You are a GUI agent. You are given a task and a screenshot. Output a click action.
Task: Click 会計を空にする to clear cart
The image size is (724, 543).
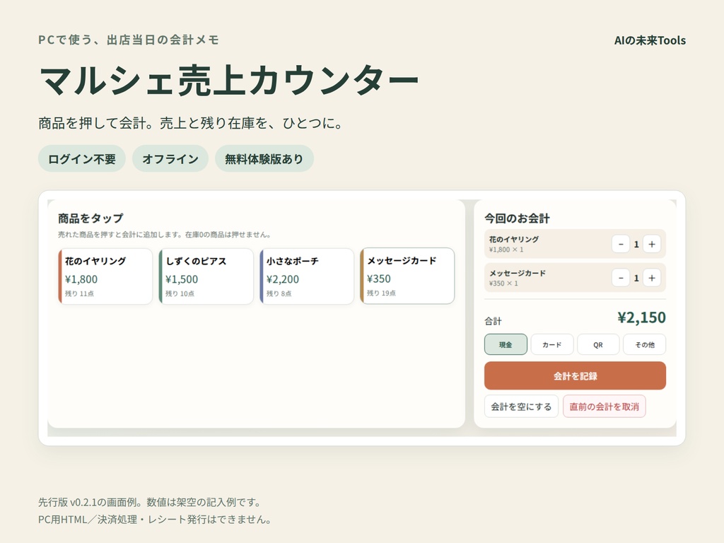click(x=521, y=407)
